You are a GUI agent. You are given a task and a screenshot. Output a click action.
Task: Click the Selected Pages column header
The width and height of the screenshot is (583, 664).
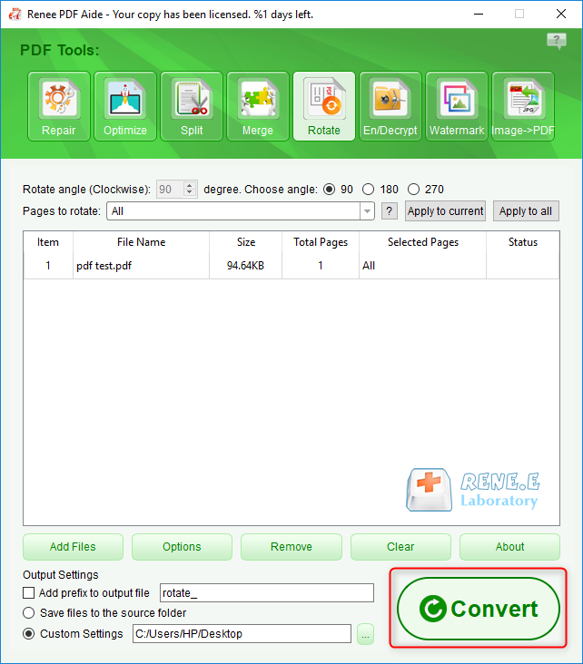click(x=423, y=242)
